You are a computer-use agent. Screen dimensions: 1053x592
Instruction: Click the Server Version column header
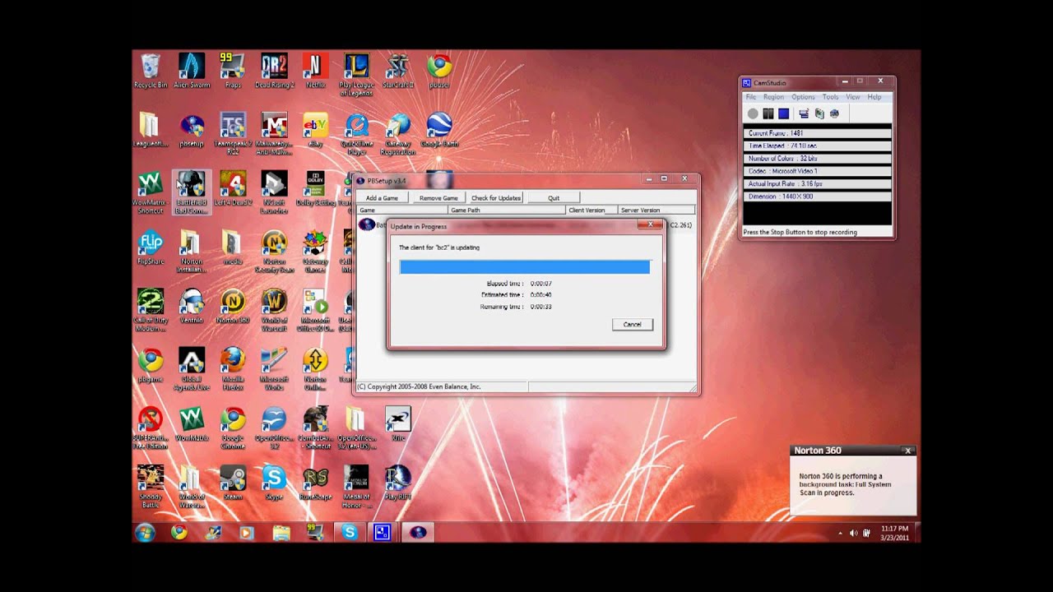click(656, 210)
